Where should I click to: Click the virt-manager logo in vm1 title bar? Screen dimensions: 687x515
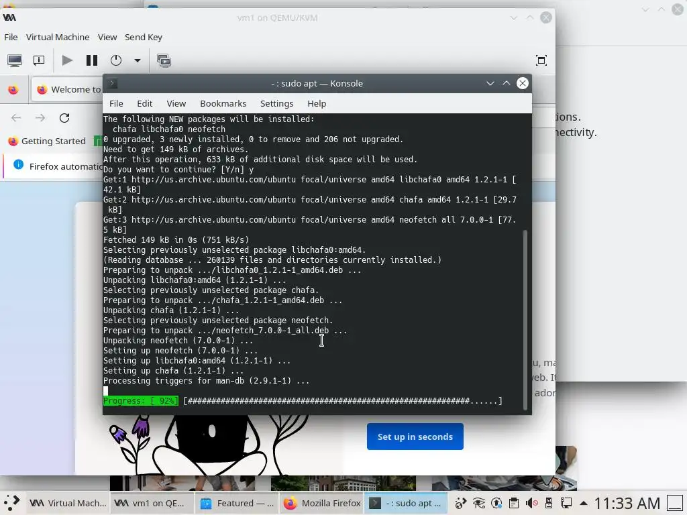(9, 17)
